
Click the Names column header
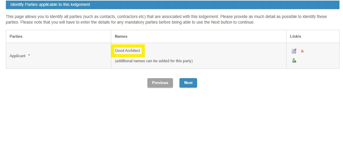click(121, 36)
